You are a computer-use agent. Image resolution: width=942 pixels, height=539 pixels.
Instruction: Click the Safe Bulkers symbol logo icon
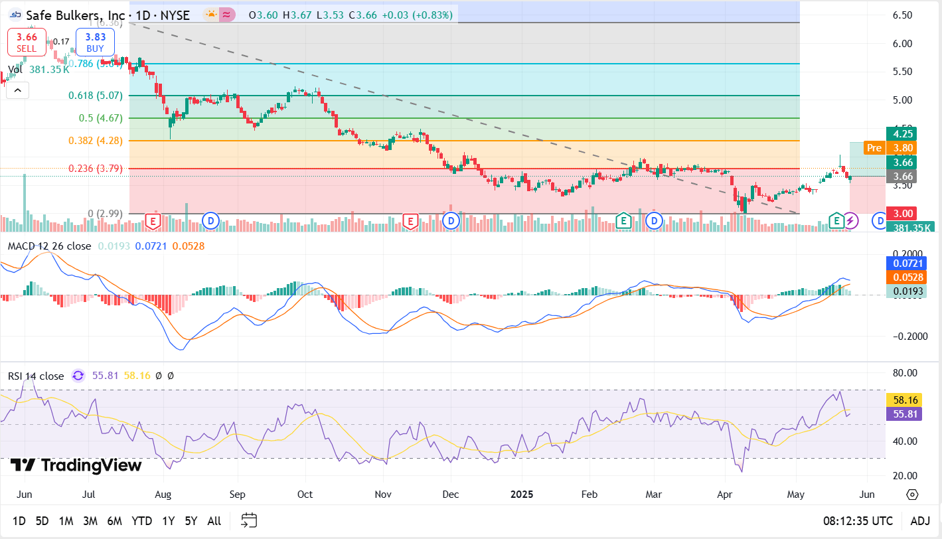(15, 15)
